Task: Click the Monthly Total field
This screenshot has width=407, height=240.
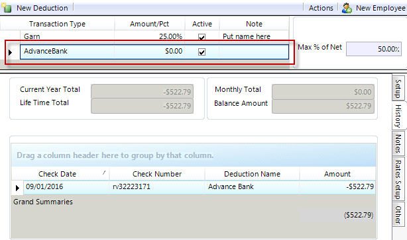Action: pyautogui.click(x=323, y=91)
